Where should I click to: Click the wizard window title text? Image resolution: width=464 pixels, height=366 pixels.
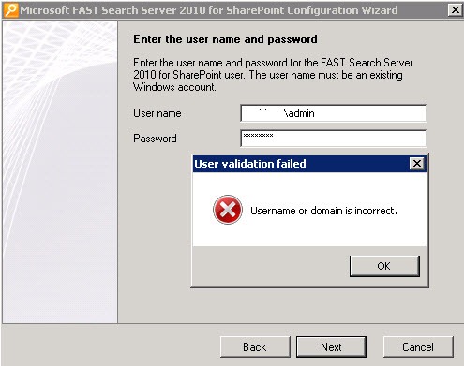pyautogui.click(x=209, y=10)
